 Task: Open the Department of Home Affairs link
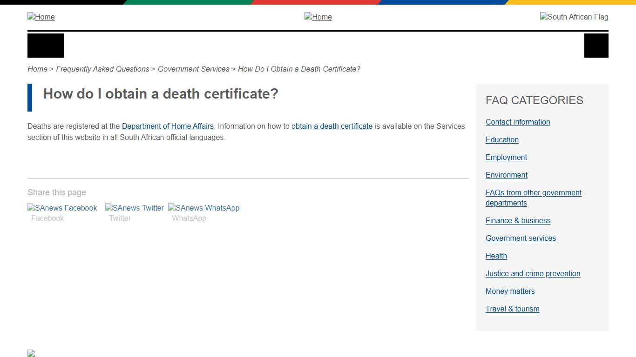(x=168, y=126)
